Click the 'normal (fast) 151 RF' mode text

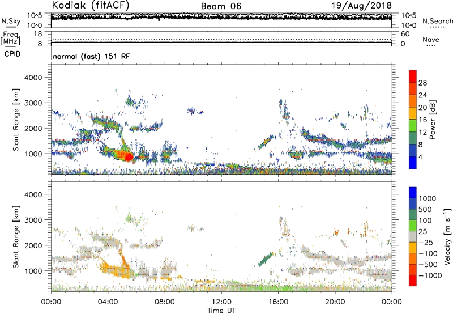tap(91, 56)
